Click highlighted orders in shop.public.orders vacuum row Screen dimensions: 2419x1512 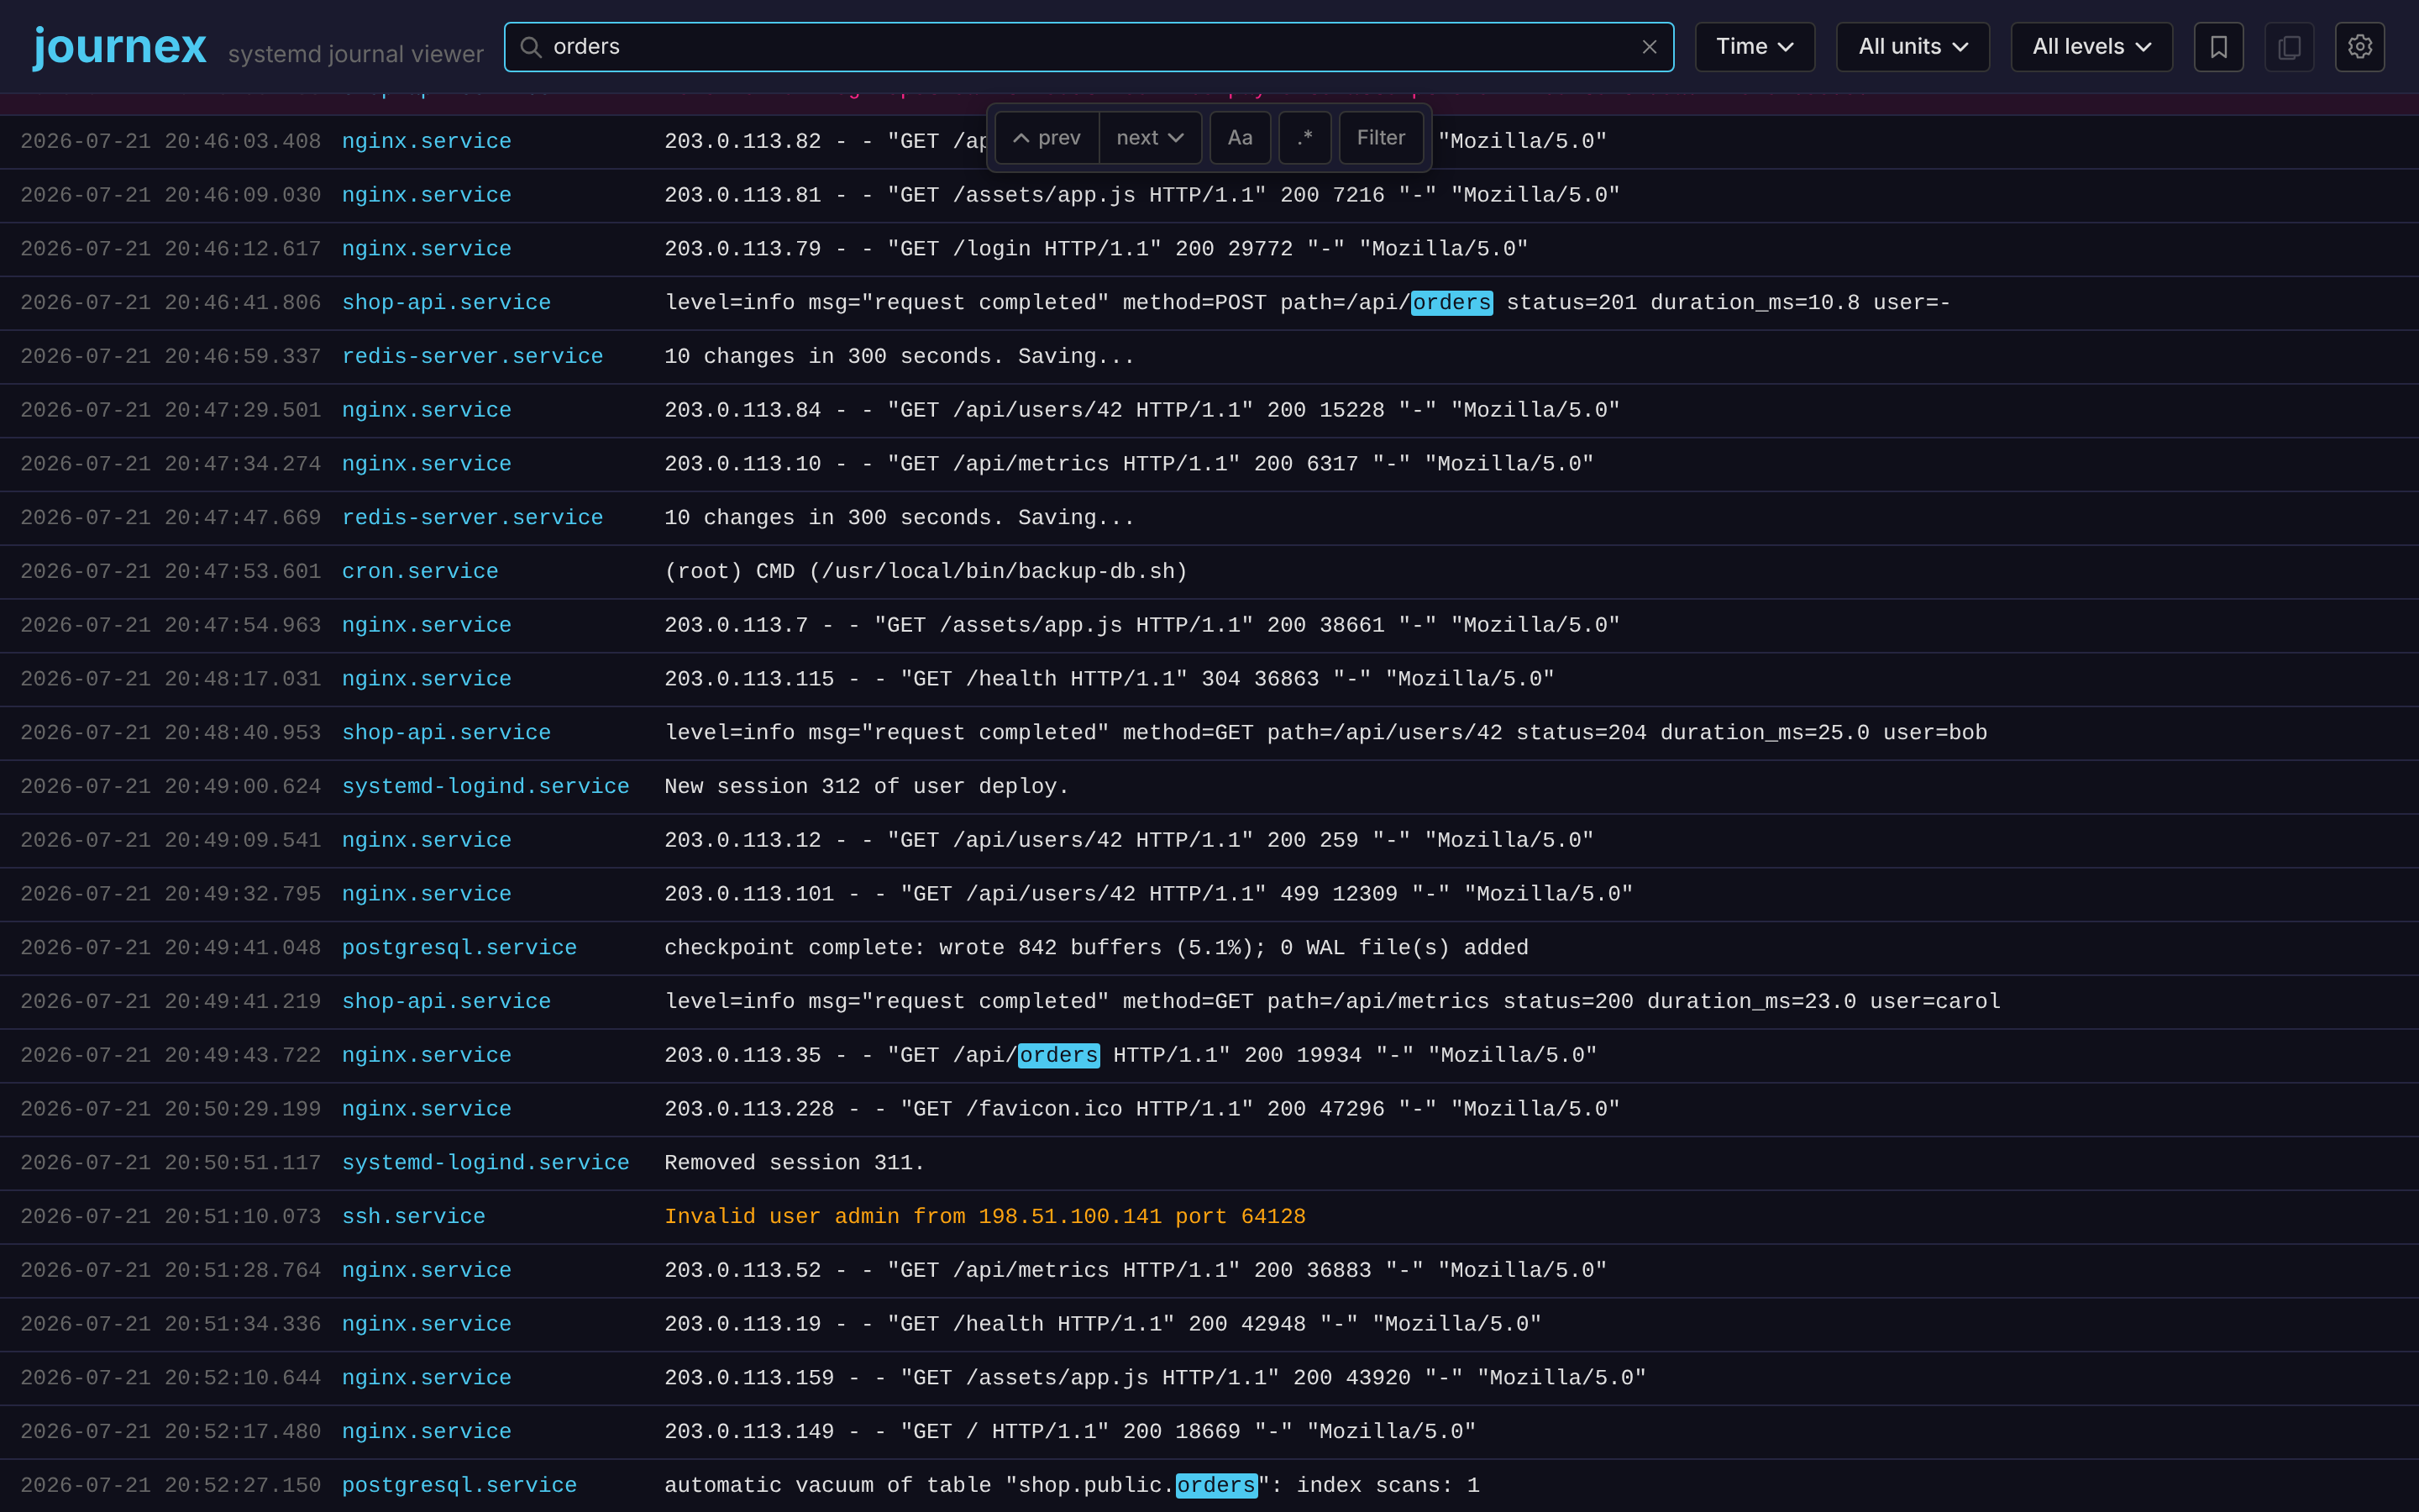1215,1486
